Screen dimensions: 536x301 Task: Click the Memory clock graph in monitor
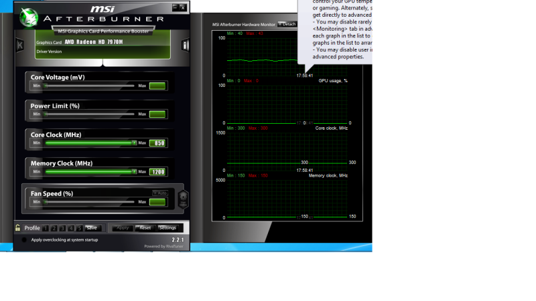[x=287, y=199]
